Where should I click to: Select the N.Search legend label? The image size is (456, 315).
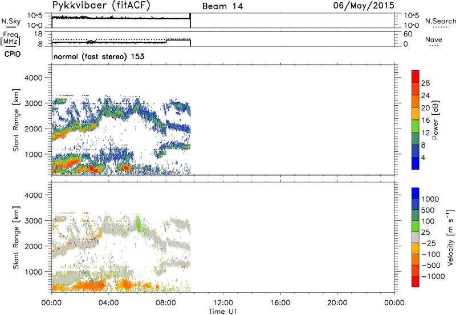pyautogui.click(x=440, y=21)
